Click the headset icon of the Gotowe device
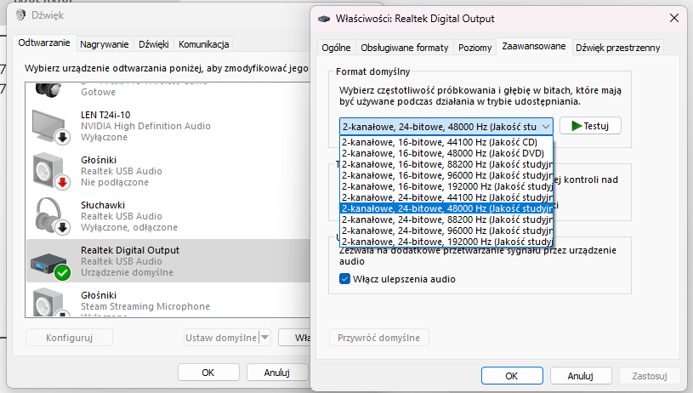Viewport: 693px width, 393px height. coord(48,89)
